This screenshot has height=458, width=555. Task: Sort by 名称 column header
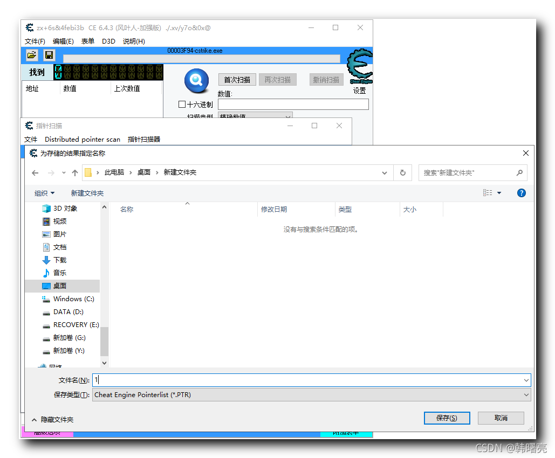(127, 210)
